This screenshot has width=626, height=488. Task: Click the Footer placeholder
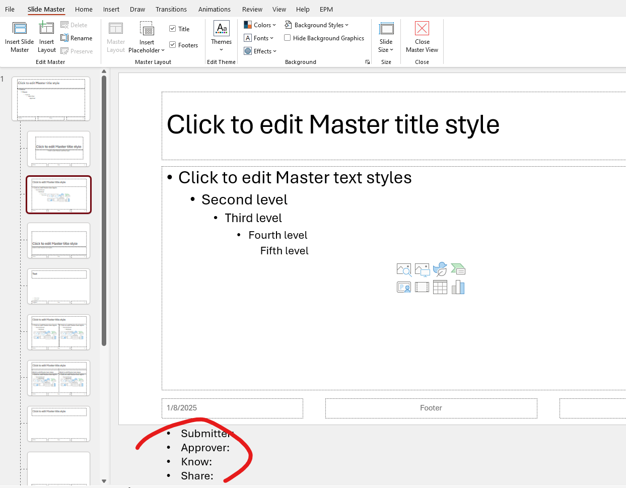pyautogui.click(x=431, y=408)
